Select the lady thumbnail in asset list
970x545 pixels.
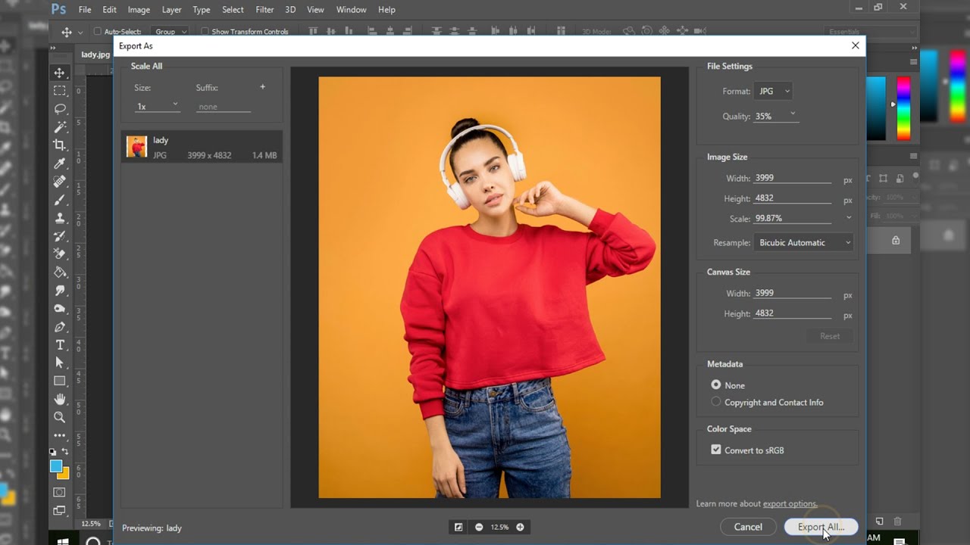point(136,147)
